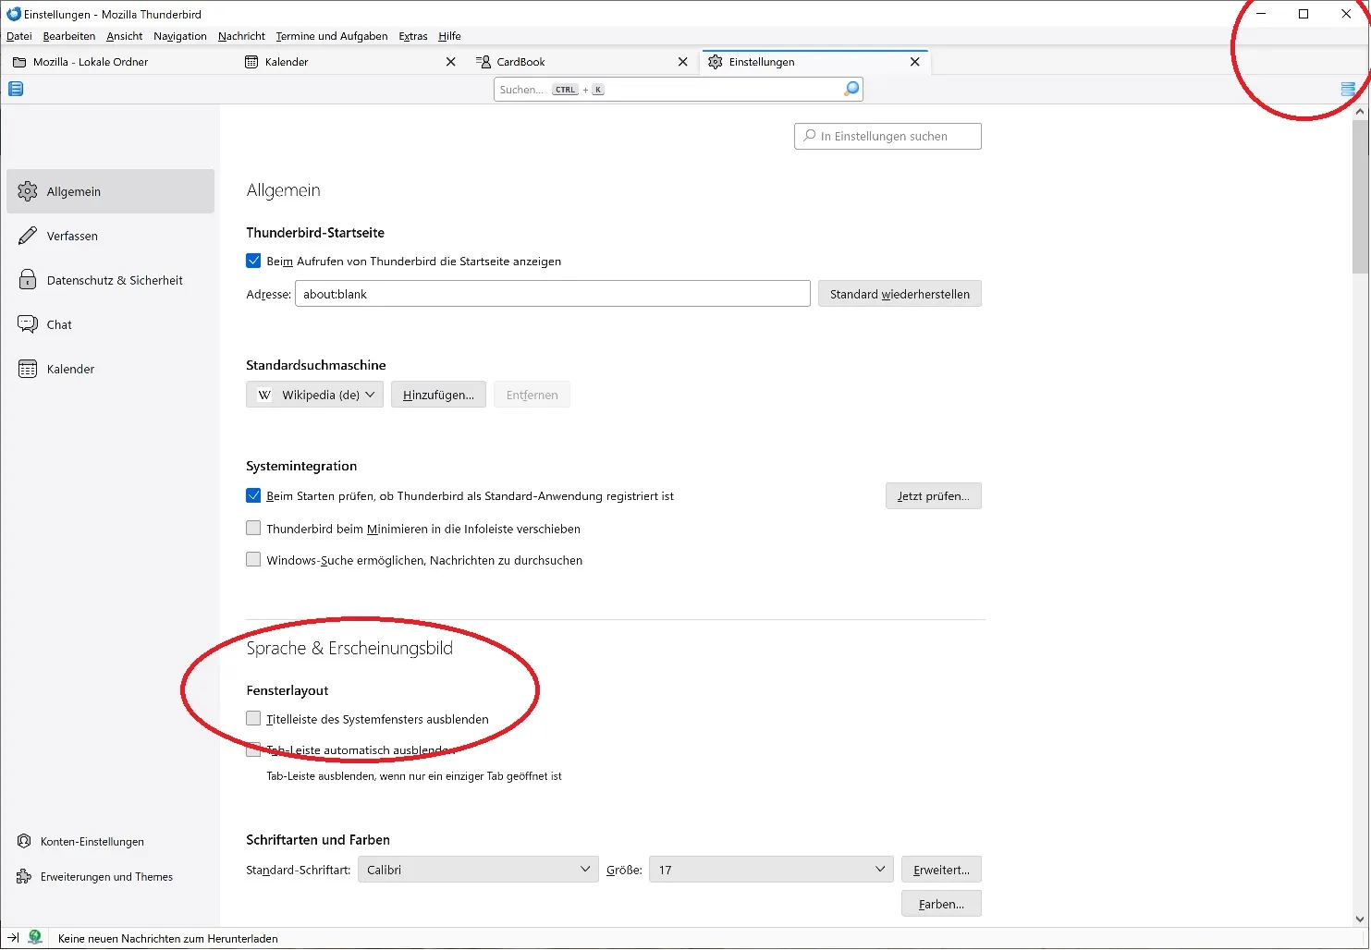1371x950 pixels.
Task: Open the Termine und Aufgaben menu
Action: 332,36
